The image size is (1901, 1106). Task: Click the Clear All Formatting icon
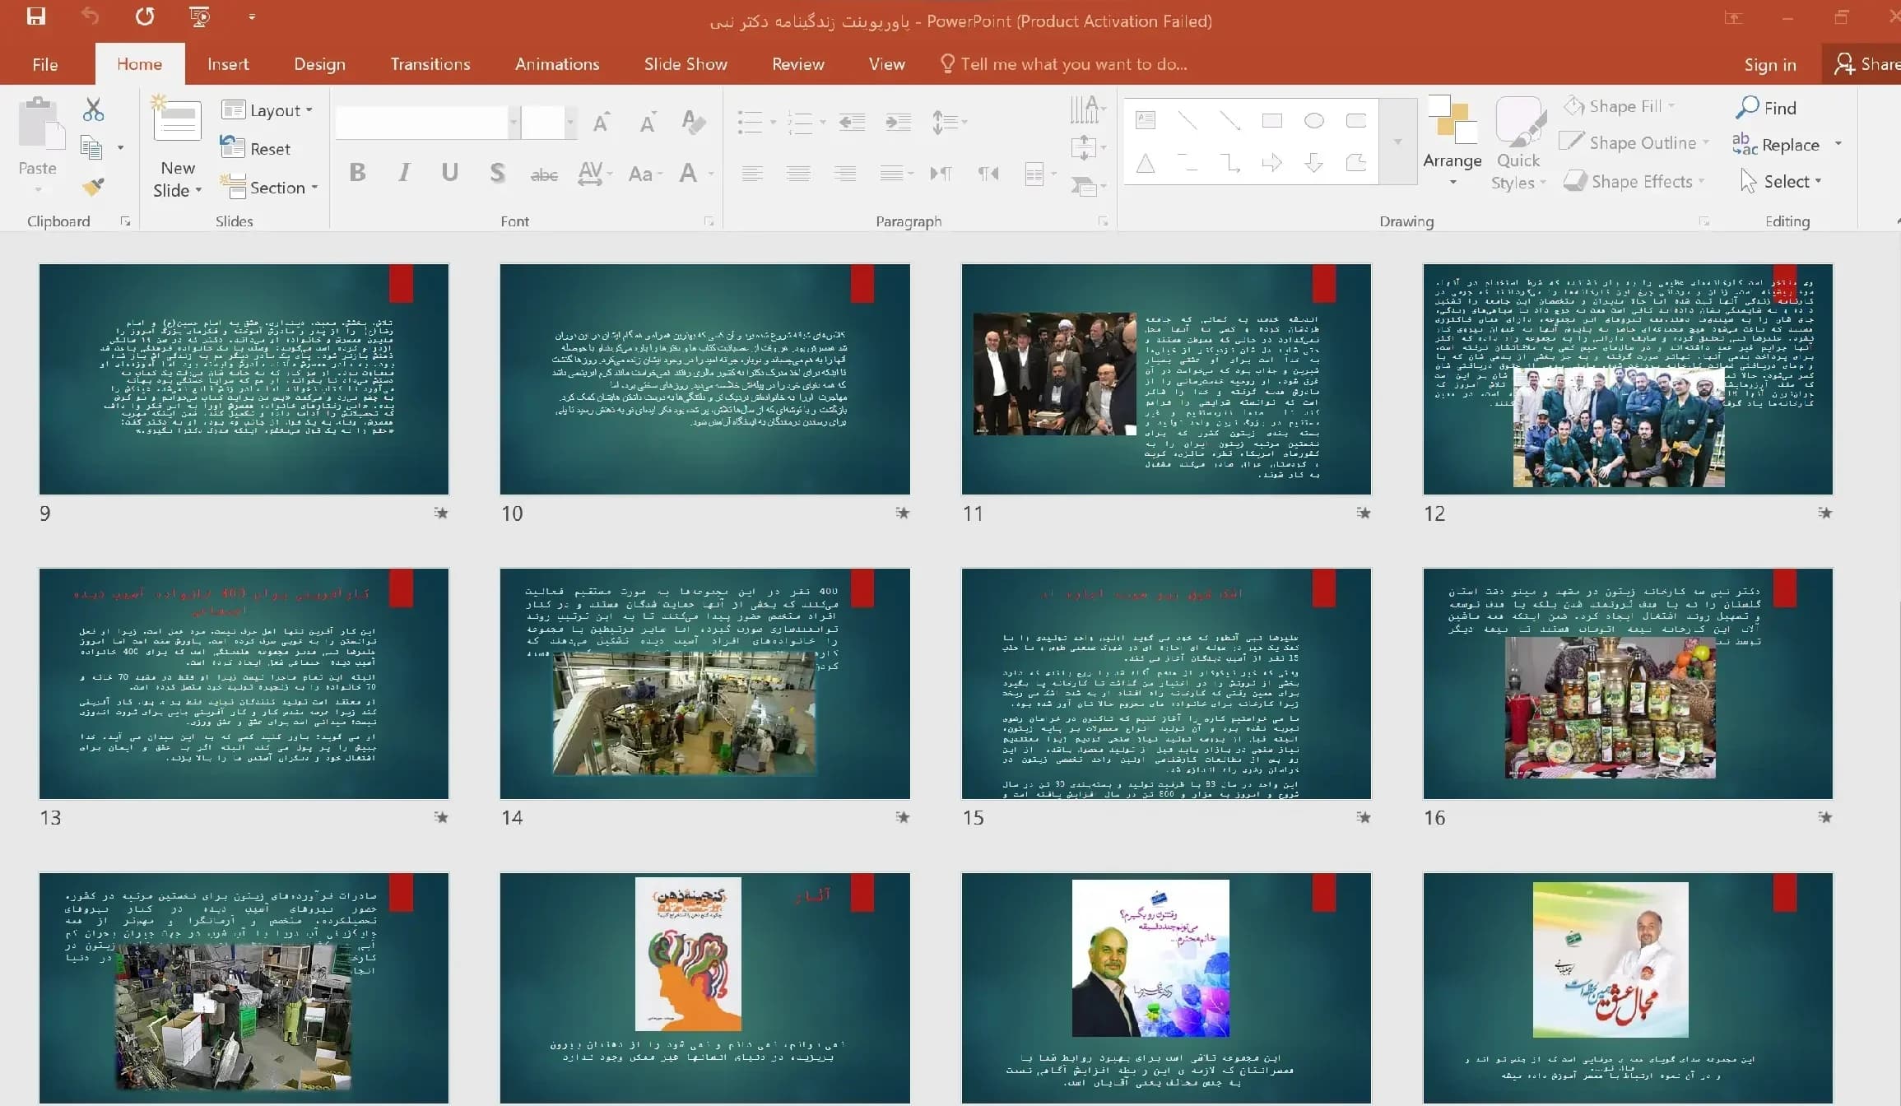click(x=694, y=123)
